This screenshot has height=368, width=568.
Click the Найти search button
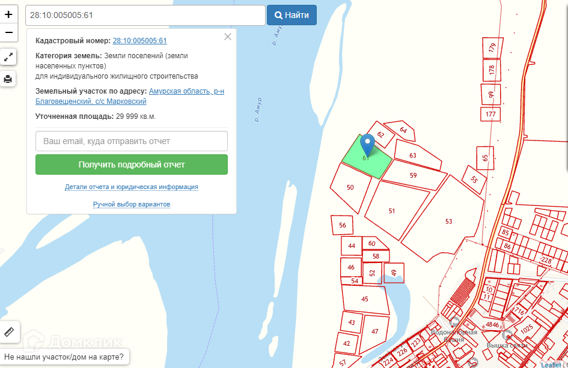pyautogui.click(x=292, y=15)
